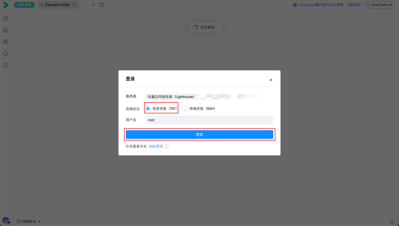Select the Clawdbot-NTo6 session tab
This screenshot has height=226, width=399.
[57, 5]
